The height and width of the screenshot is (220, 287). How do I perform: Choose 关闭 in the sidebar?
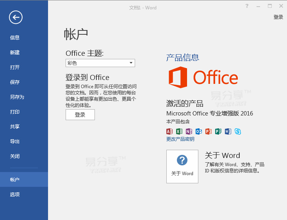15,156
